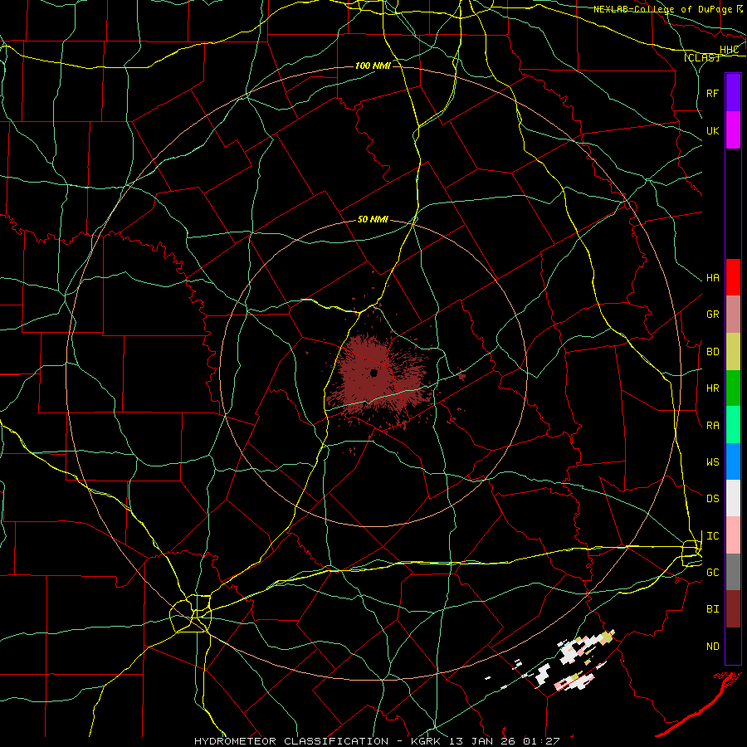747x747 pixels.
Task: Click the WS blue legend swatch
Action: tap(733, 461)
